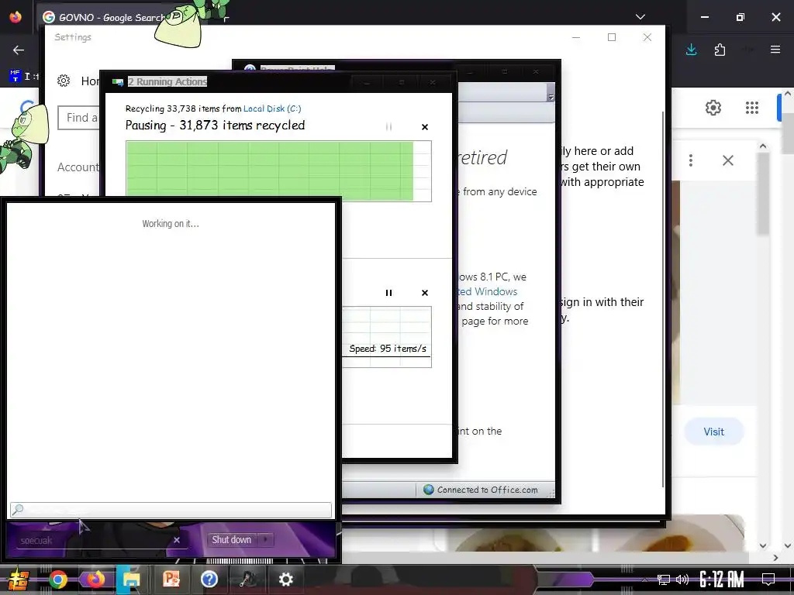794x595 pixels.
Task: Open the Google panel three-dot menu
Action: [691, 160]
